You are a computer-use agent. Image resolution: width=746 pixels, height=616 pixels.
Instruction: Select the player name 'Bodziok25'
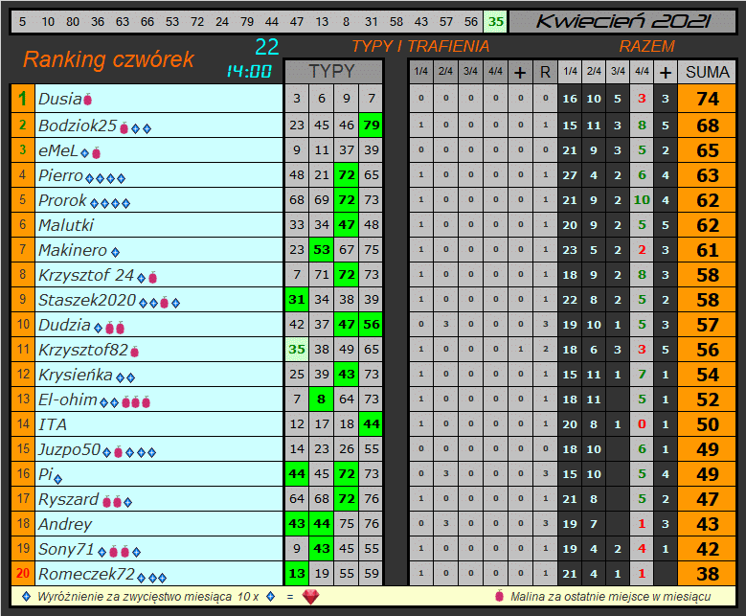pyautogui.click(x=78, y=125)
